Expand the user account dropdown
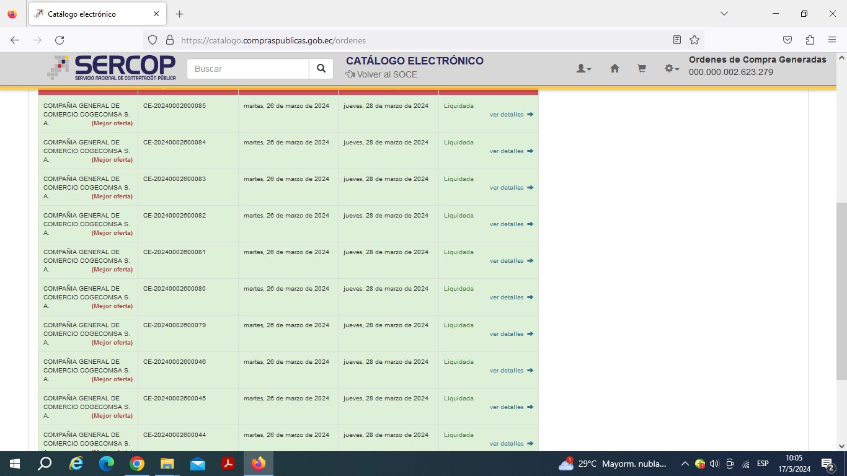The width and height of the screenshot is (847, 476). click(583, 69)
